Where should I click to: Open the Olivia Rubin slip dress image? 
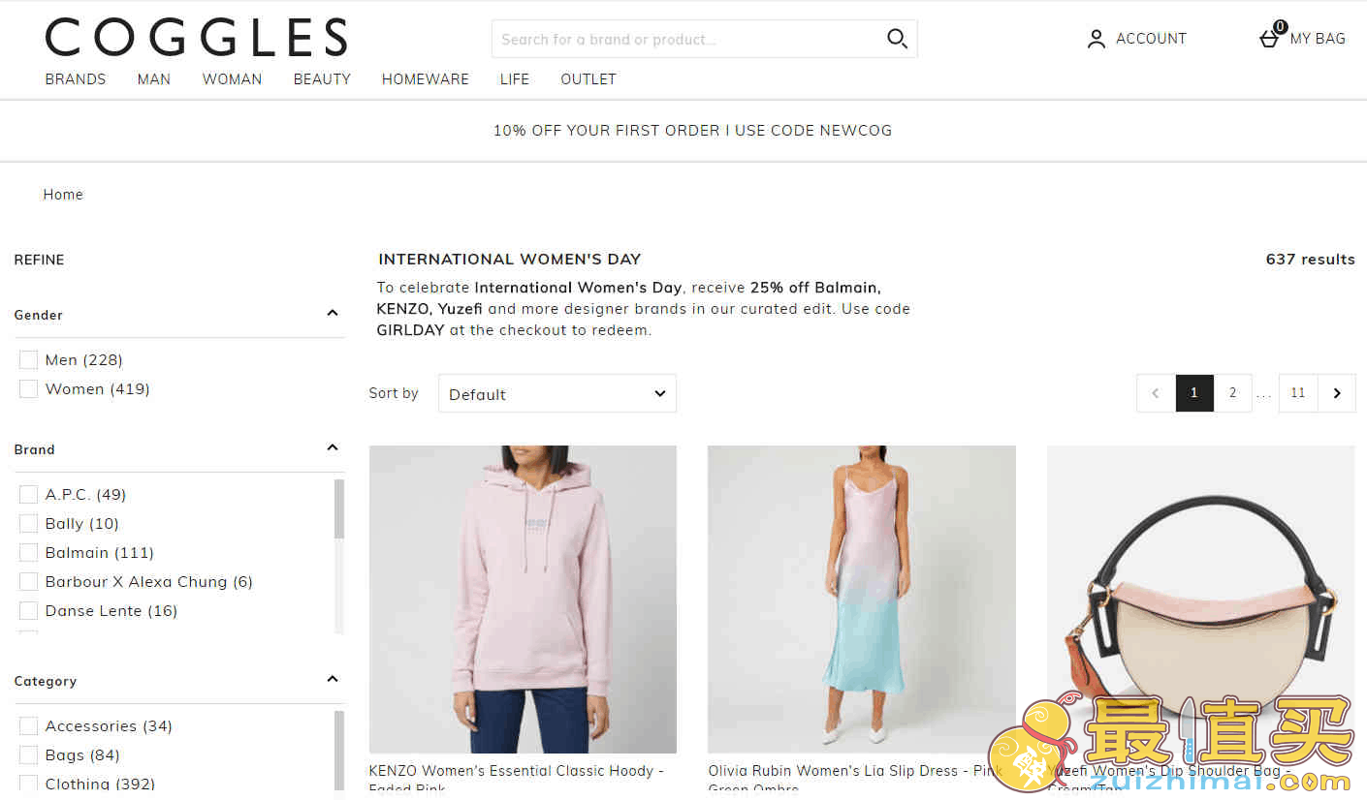pyautogui.click(x=862, y=600)
